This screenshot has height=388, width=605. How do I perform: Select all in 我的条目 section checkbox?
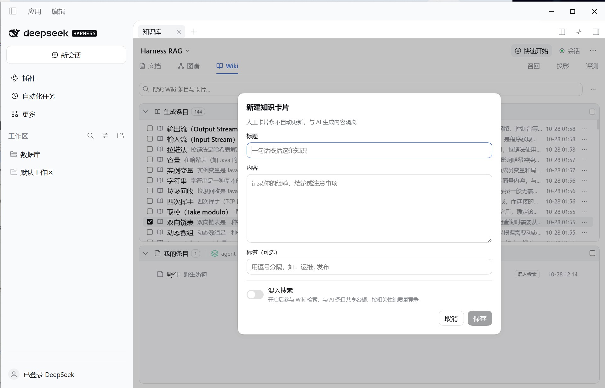[x=592, y=253]
